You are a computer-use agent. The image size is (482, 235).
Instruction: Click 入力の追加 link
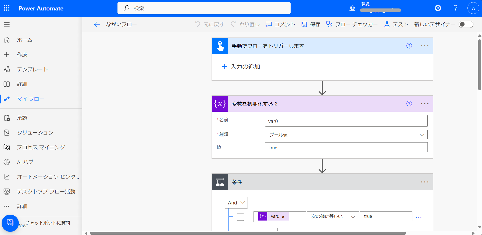pyautogui.click(x=241, y=66)
